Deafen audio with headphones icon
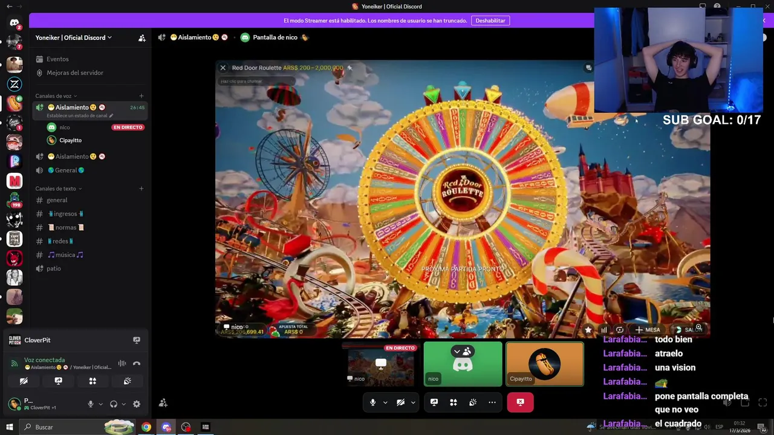 (x=113, y=404)
